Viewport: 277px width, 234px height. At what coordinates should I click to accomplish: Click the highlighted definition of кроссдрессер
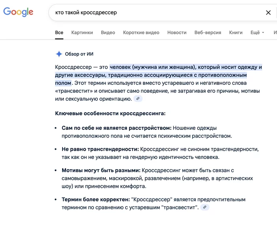pos(186,67)
